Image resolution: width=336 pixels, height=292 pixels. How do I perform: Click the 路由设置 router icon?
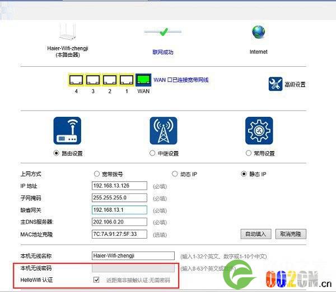point(67,131)
